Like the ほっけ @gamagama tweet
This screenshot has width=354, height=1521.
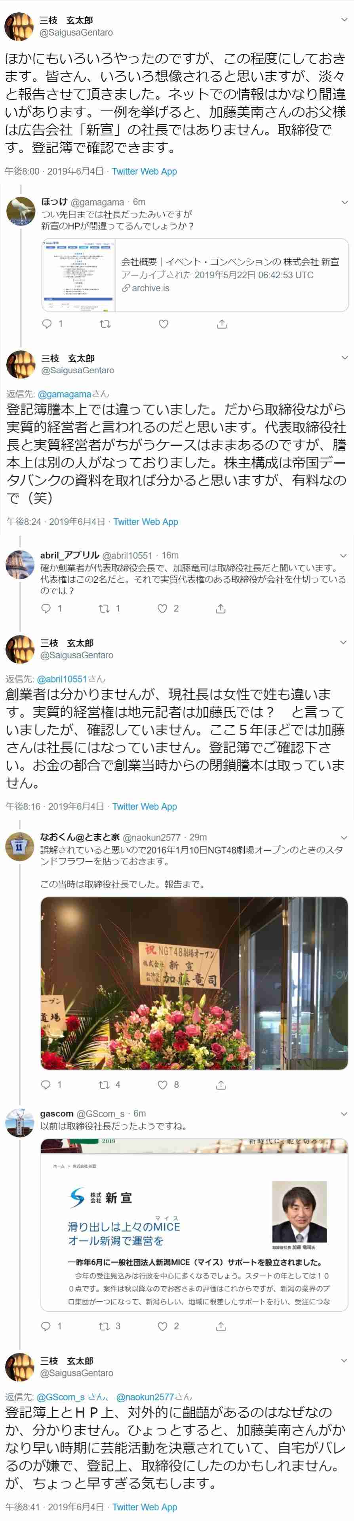pos(164,323)
